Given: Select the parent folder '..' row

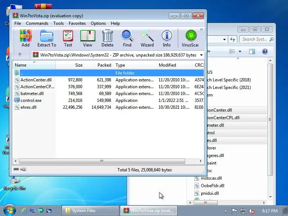Looking at the screenshot, I should 108,73.
